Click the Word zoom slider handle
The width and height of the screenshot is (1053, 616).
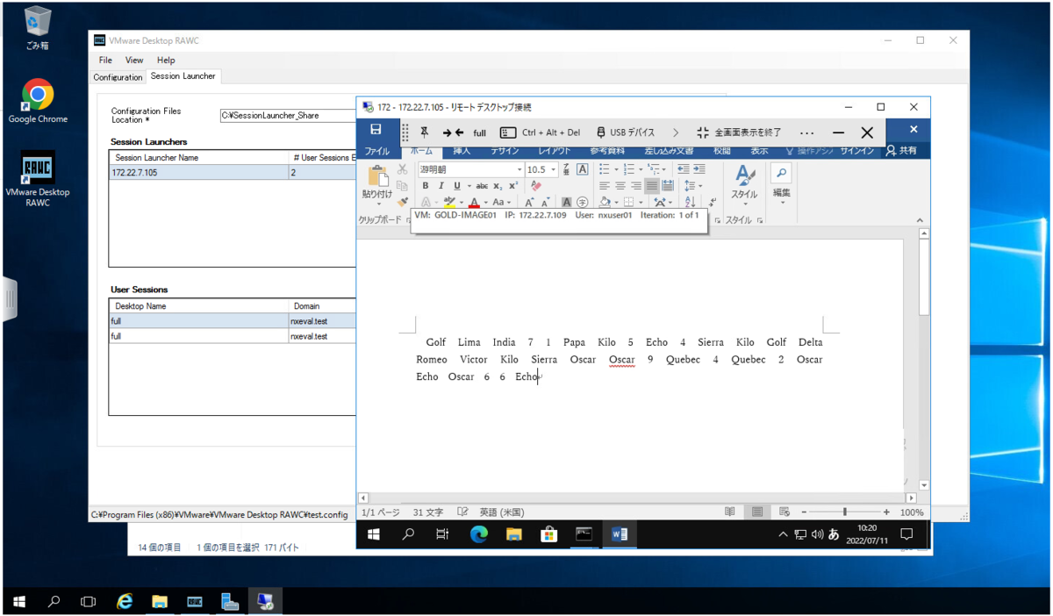pyautogui.click(x=845, y=512)
